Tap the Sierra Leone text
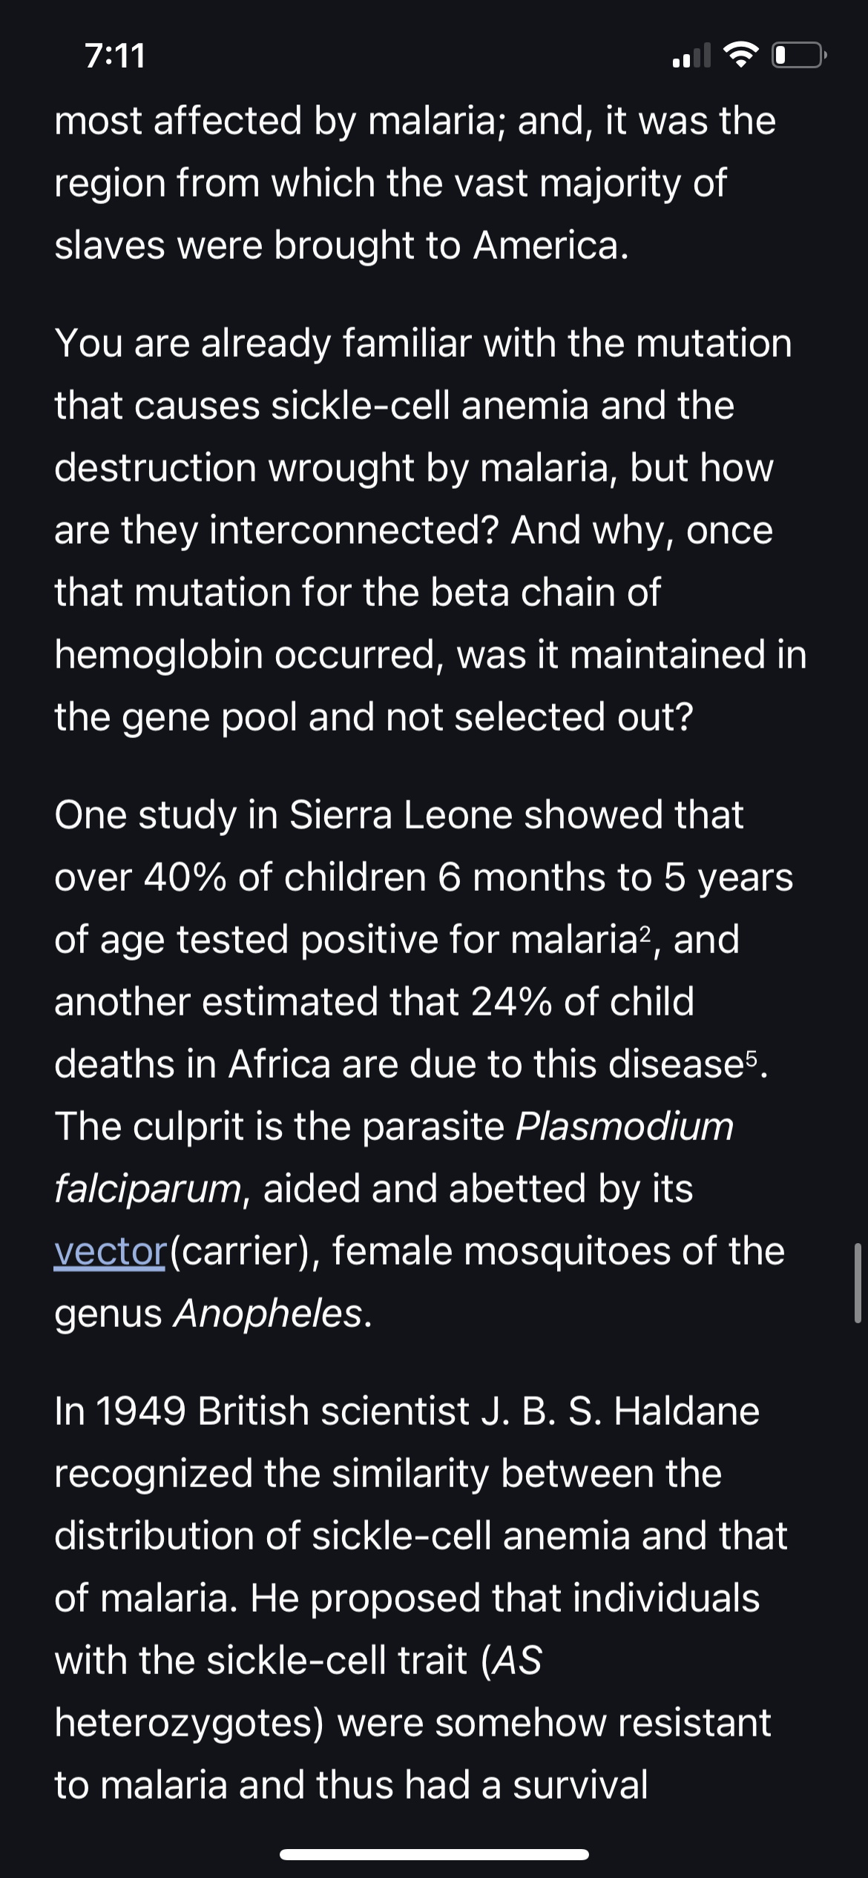This screenshot has height=1878, width=868. coord(401,815)
